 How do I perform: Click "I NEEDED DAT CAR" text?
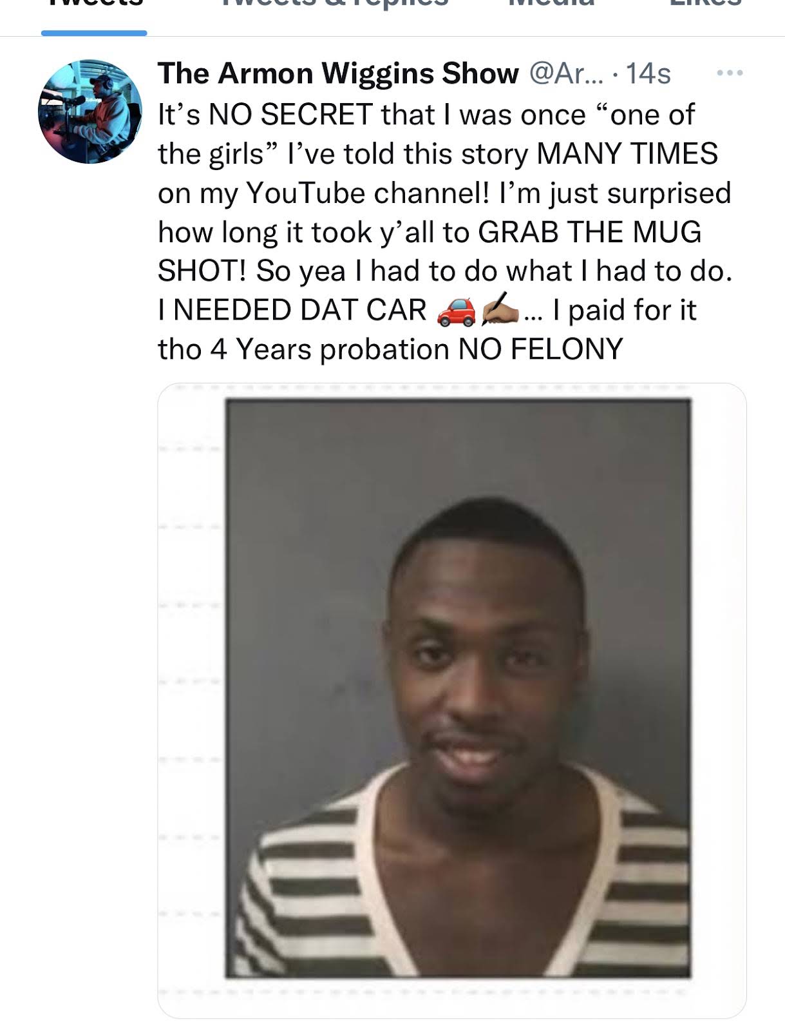[292, 310]
